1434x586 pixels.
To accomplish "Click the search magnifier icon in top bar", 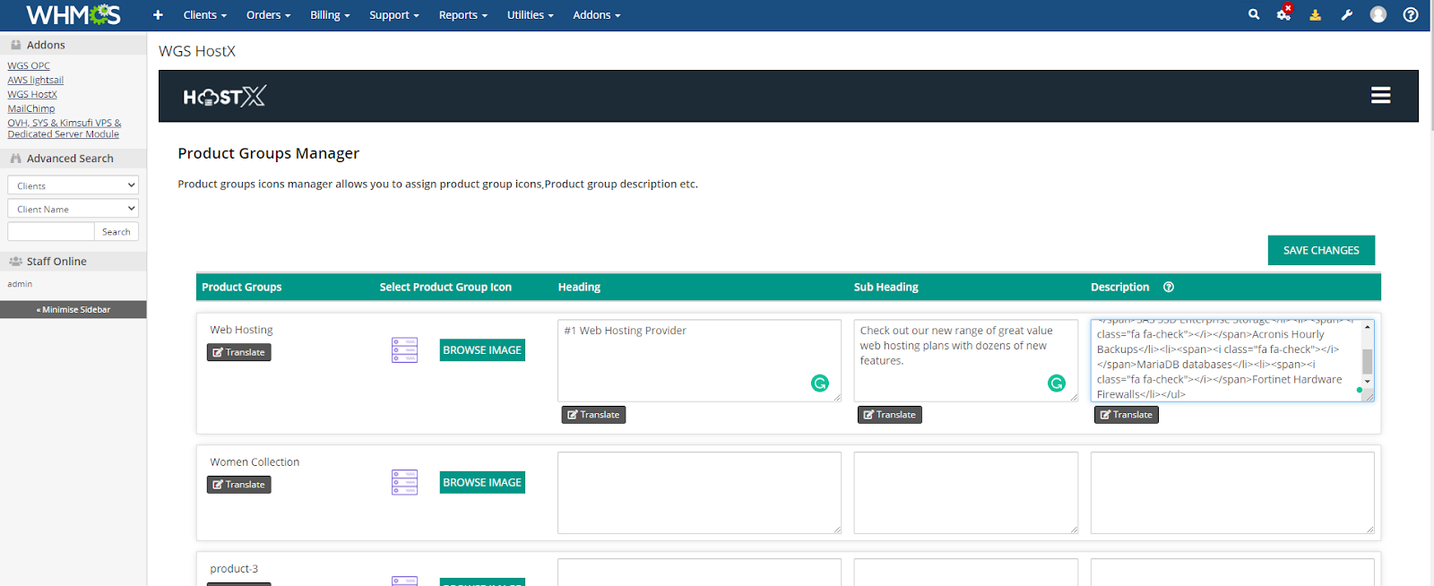I will [x=1254, y=14].
